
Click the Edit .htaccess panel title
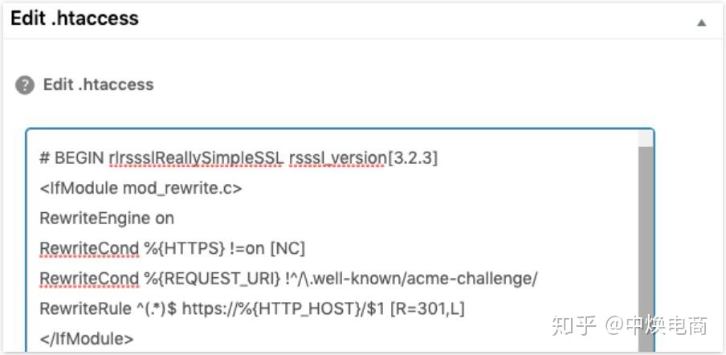(75, 18)
